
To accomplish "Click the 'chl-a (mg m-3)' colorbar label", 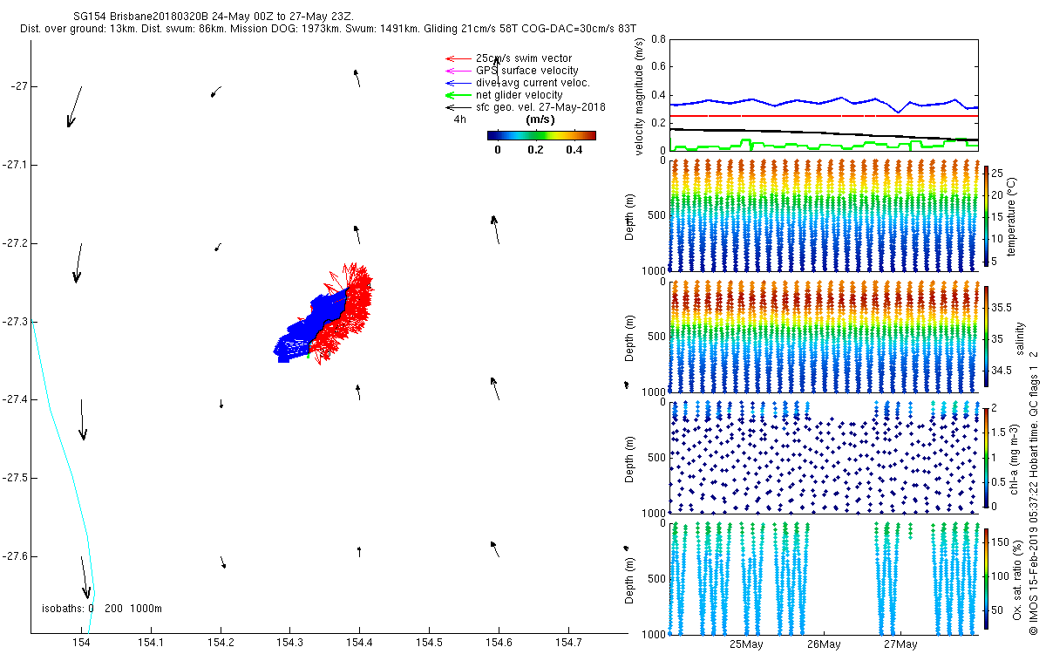I will coord(1016,458).
